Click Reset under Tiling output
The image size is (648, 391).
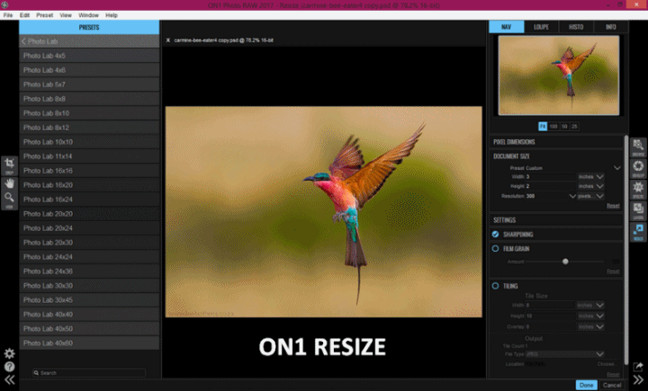[613, 374]
